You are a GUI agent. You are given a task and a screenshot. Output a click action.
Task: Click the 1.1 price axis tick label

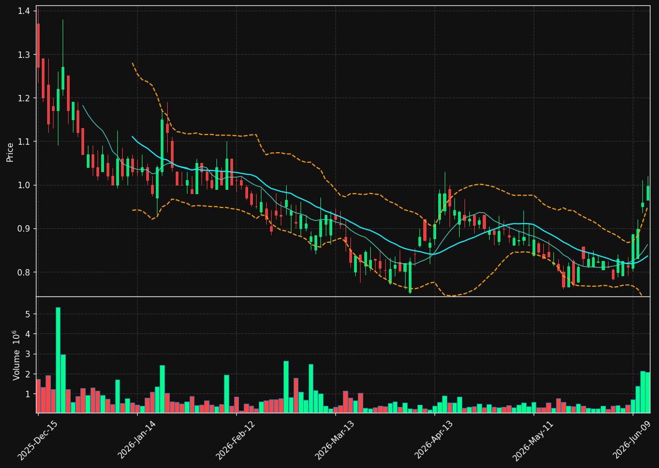pos(24,142)
